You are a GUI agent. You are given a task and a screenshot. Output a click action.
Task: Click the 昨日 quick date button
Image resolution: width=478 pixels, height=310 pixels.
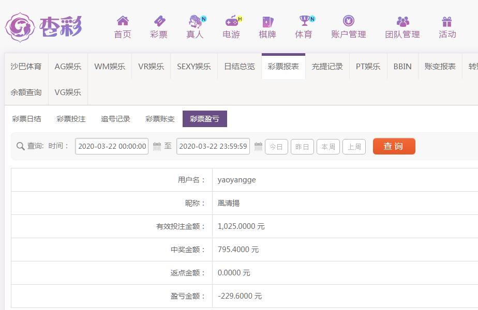303,147
